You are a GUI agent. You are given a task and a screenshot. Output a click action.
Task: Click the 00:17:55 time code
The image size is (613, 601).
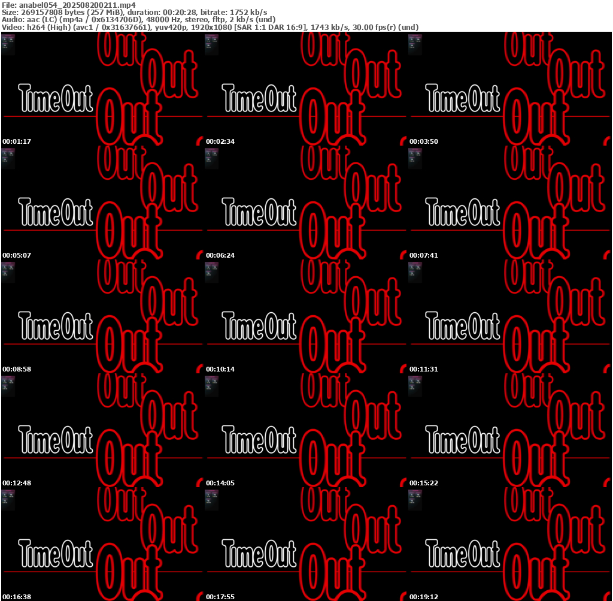220,597
